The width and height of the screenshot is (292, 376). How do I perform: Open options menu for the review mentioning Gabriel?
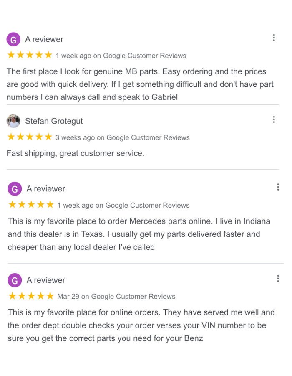[x=274, y=38]
